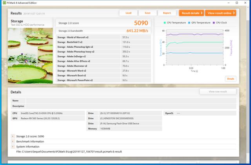This screenshot has width=251, height=165.
Task: Select the Storage - World of Warcraft v2 row
Action: pyautogui.click(x=103, y=38)
